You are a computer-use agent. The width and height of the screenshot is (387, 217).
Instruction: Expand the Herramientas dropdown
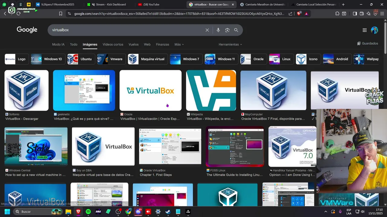[x=230, y=44]
